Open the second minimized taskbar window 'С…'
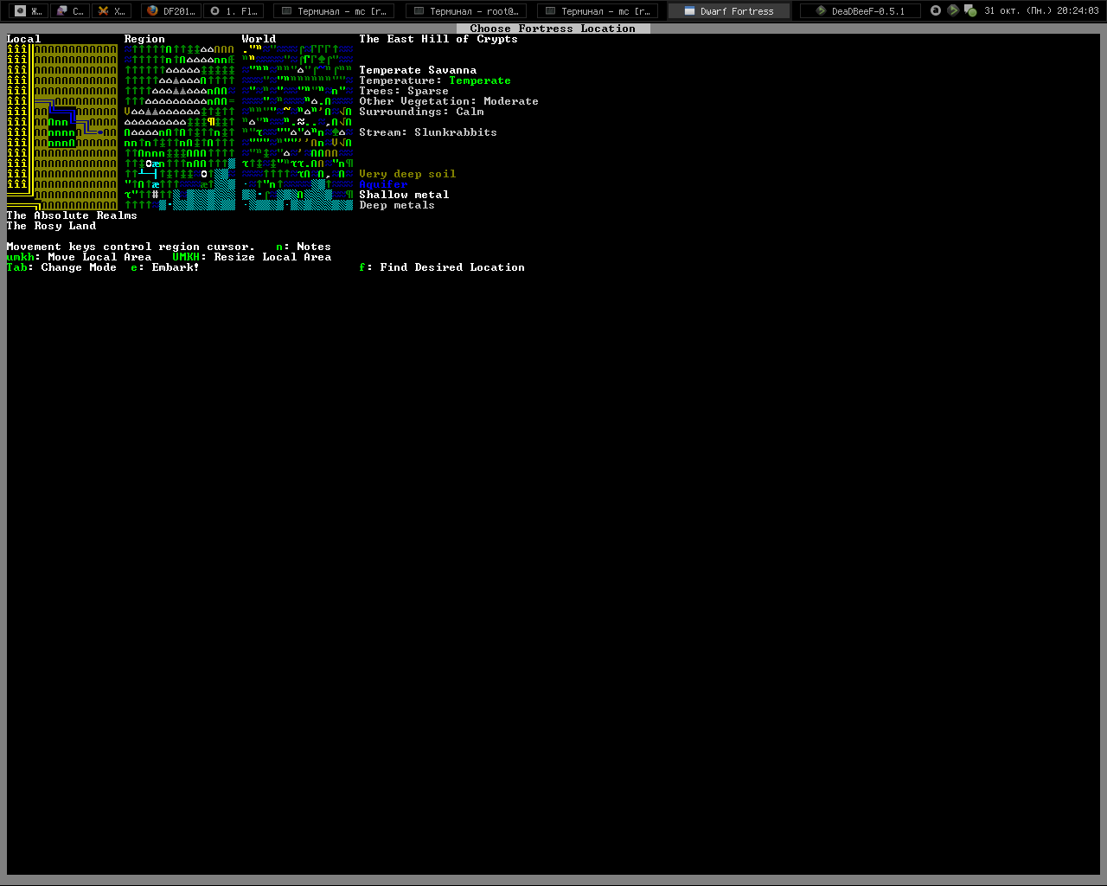 [x=70, y=11]
